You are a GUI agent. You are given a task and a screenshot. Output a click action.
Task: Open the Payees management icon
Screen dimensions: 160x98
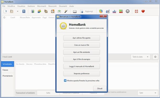[39, 11]
